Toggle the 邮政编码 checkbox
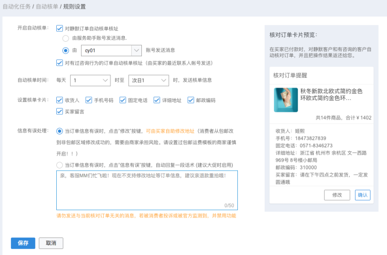 pyautogui.click(x=191, y=99)
